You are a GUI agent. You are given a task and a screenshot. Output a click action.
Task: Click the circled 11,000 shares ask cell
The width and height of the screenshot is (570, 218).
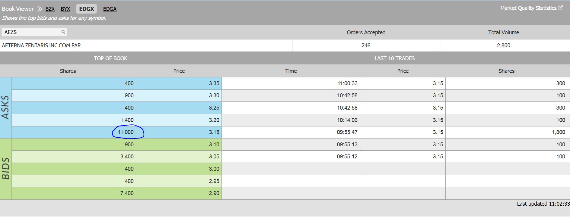pos(126,132)
